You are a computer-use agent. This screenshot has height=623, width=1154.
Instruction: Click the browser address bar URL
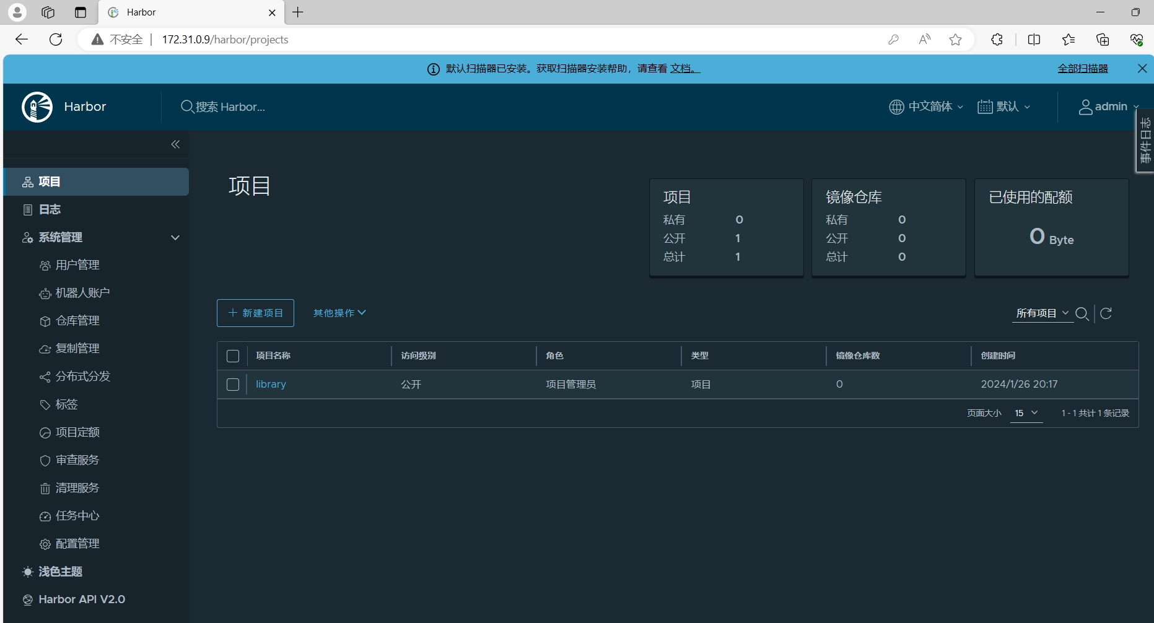point(225,40)
